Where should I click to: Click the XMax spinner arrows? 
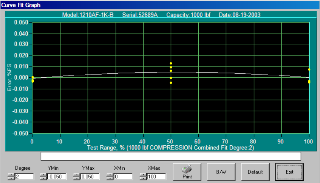coord(143,177)
